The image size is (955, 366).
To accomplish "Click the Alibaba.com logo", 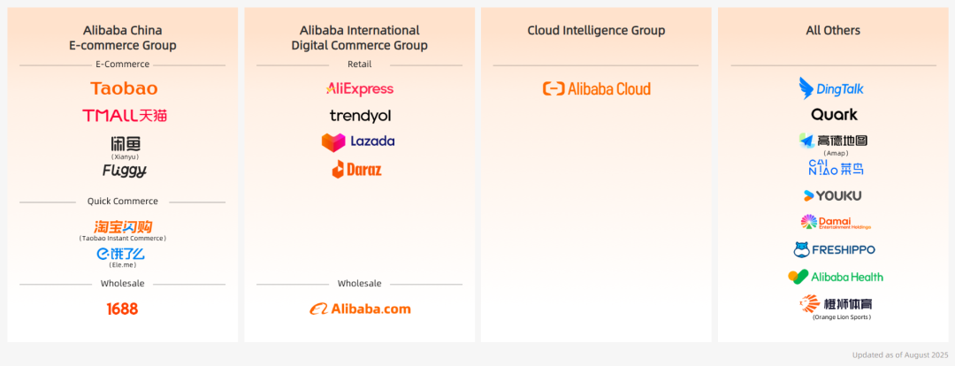I will click(x=360, y=309).
